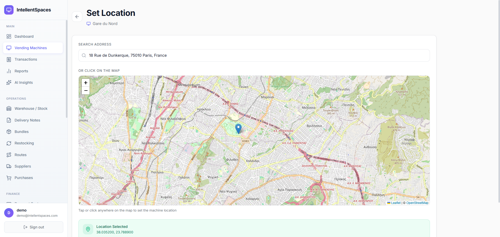The image size is (500, 237).
Task: Click the Bundles box icon
Action: click(9, 132)
